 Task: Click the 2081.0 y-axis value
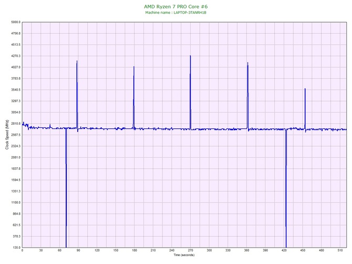point(16,157)
